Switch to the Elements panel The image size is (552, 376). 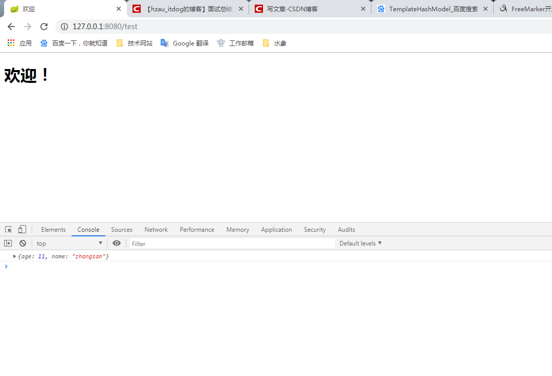[53, 229]
